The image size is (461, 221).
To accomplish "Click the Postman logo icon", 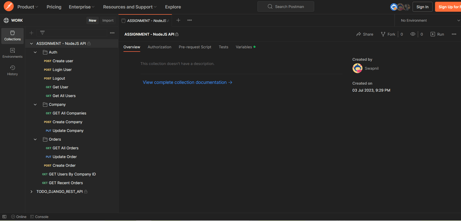I will point(9,6).
